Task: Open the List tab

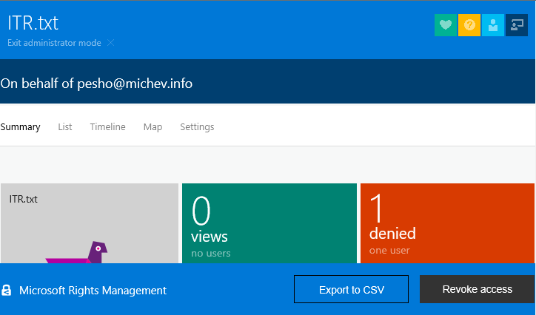Action: [65, 127]
